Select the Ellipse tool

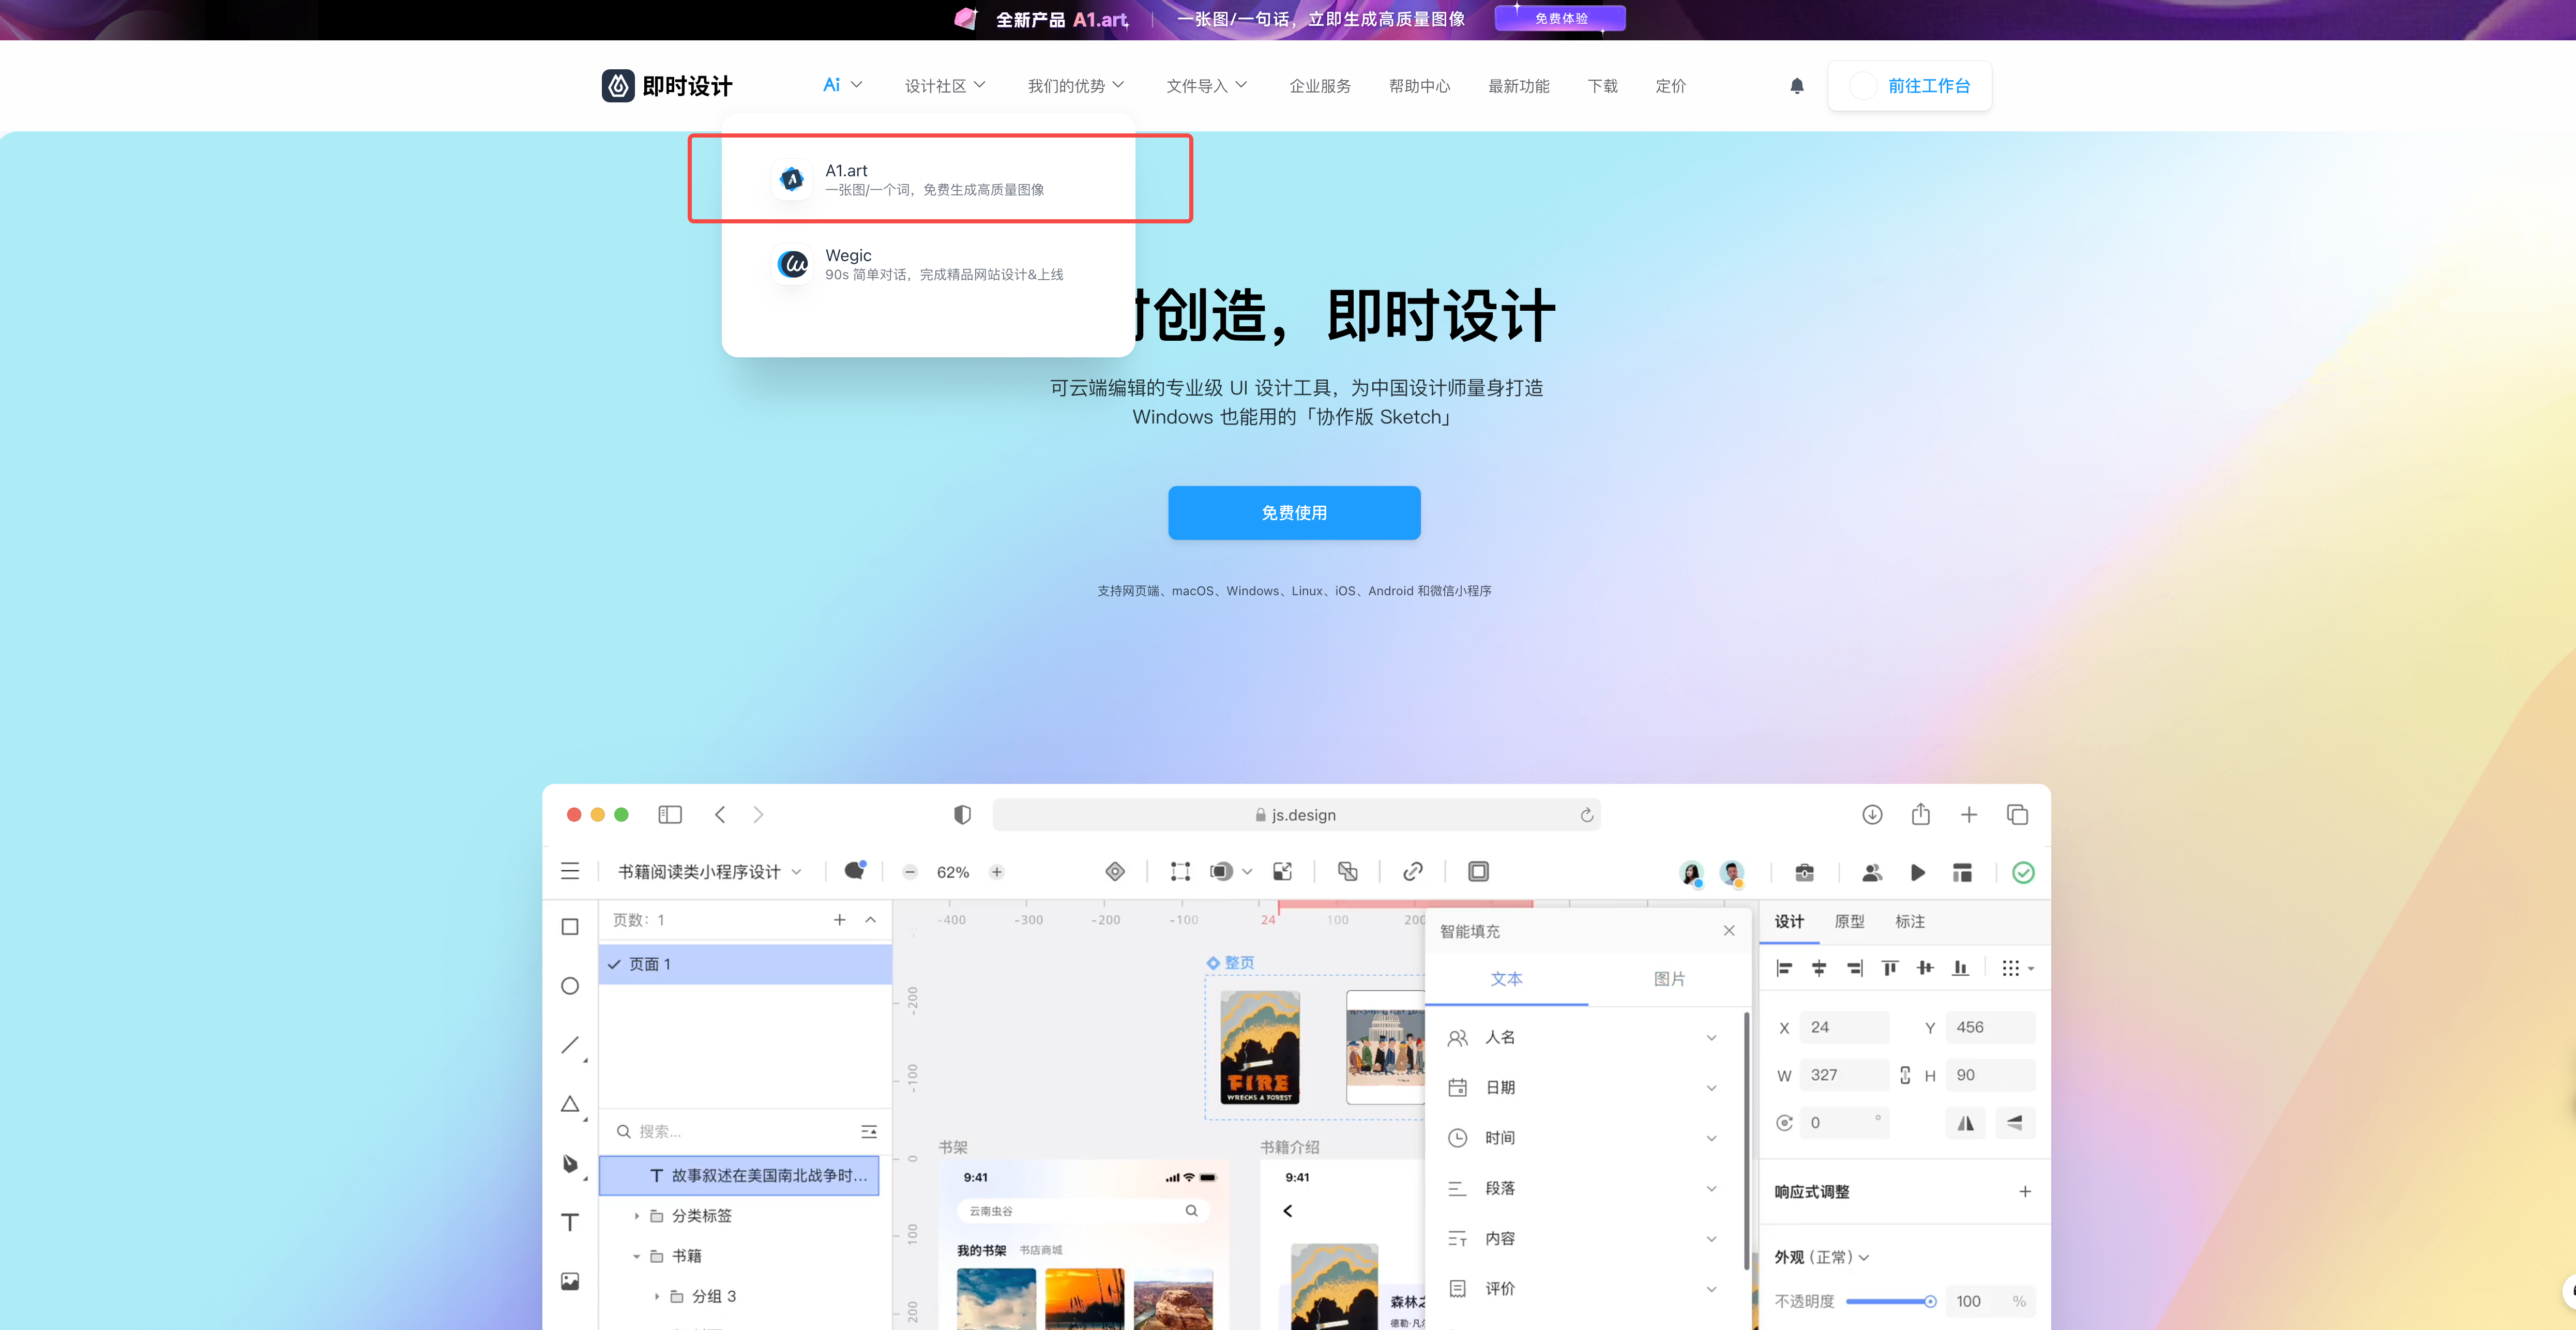pos(570,986)
